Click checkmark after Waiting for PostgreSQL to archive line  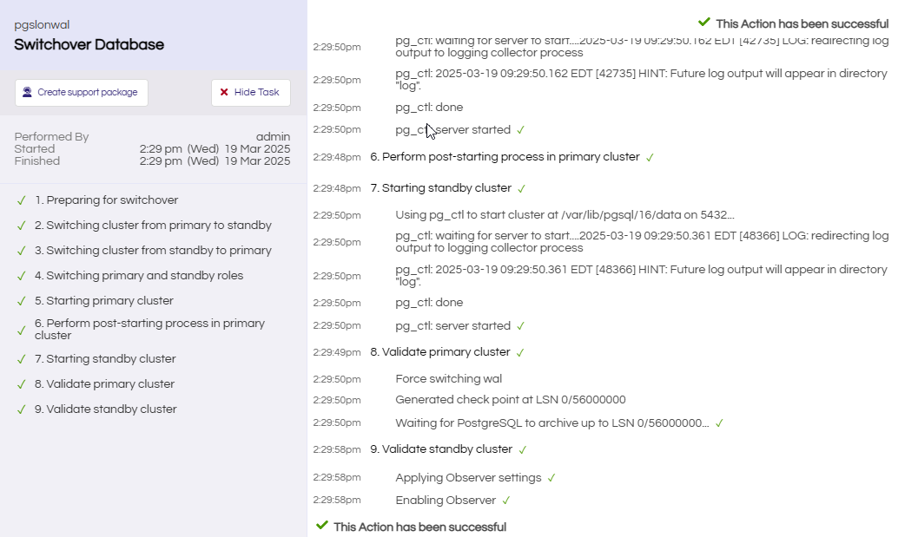(x=719, y=423)
